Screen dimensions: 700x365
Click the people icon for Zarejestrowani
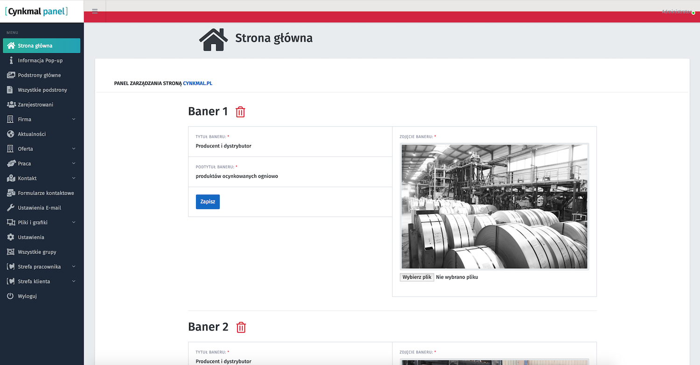pos(11,105)
